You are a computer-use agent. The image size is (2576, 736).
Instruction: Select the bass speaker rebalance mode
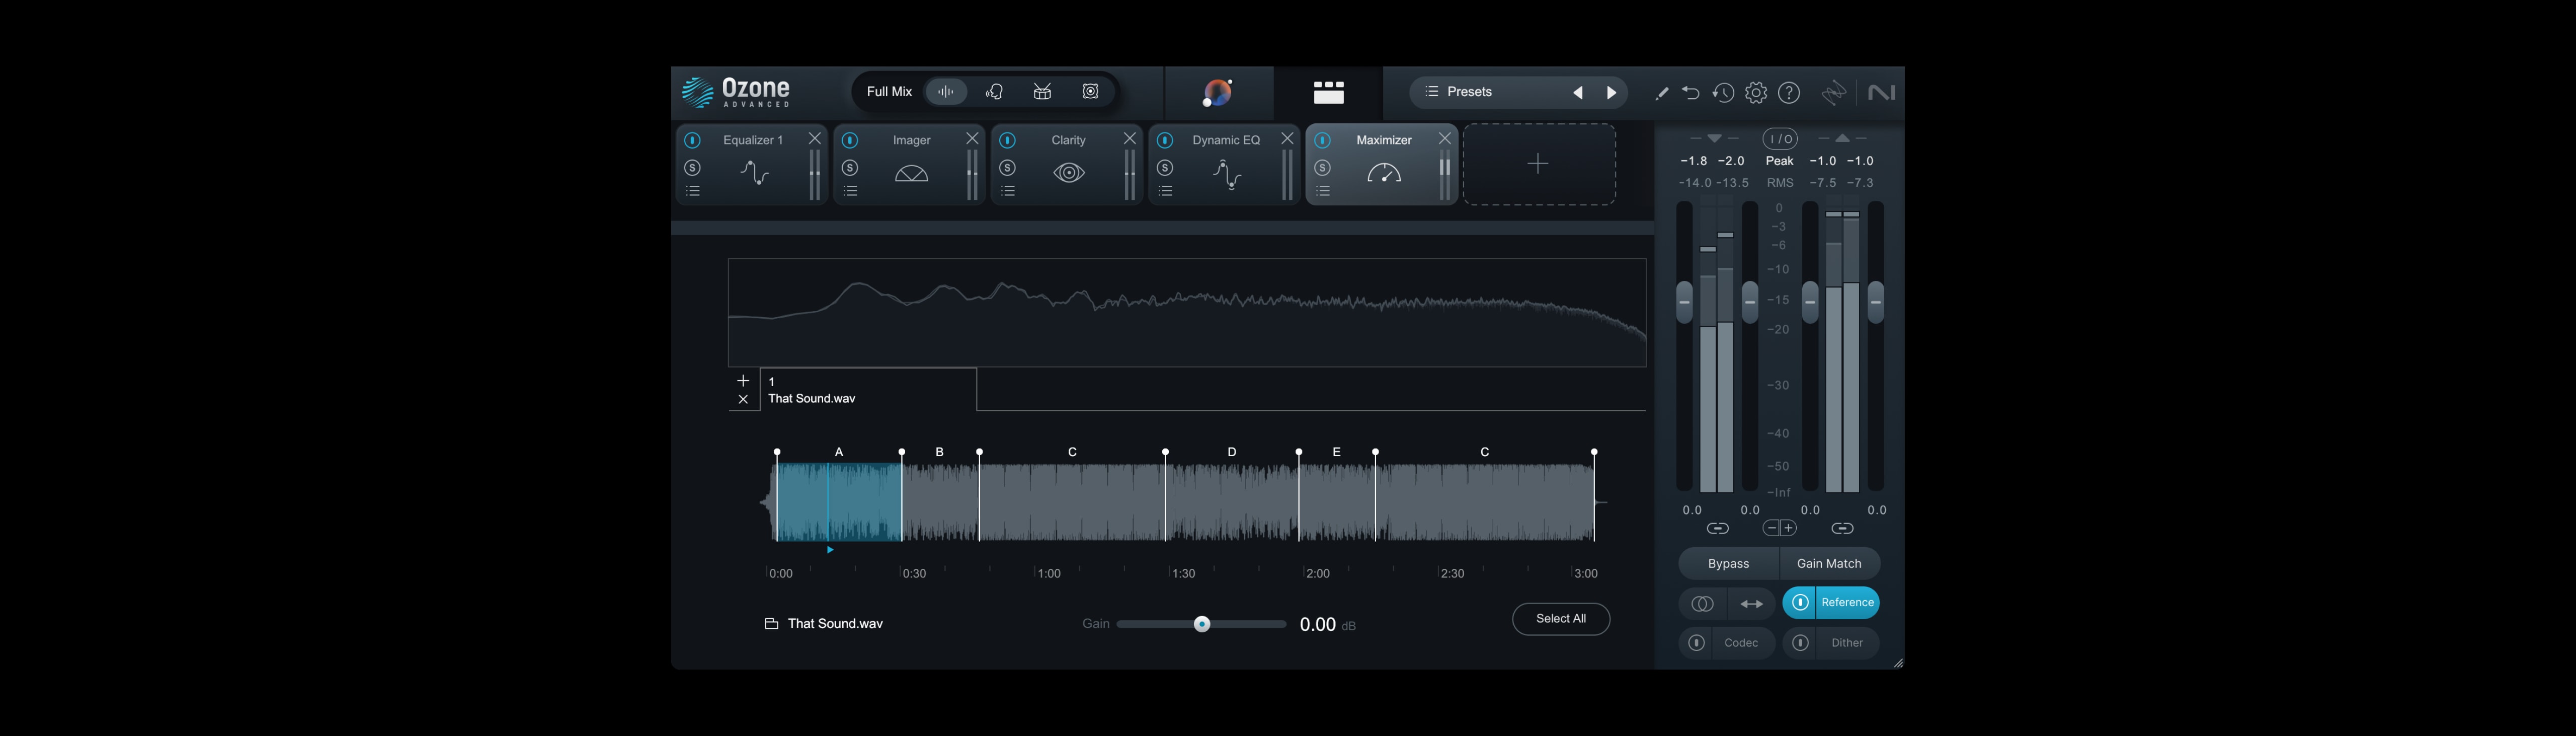[x=1090, y=92]
